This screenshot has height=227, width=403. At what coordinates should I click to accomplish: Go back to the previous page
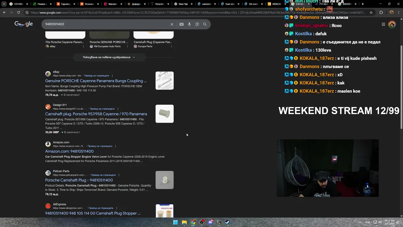[4, 13]
